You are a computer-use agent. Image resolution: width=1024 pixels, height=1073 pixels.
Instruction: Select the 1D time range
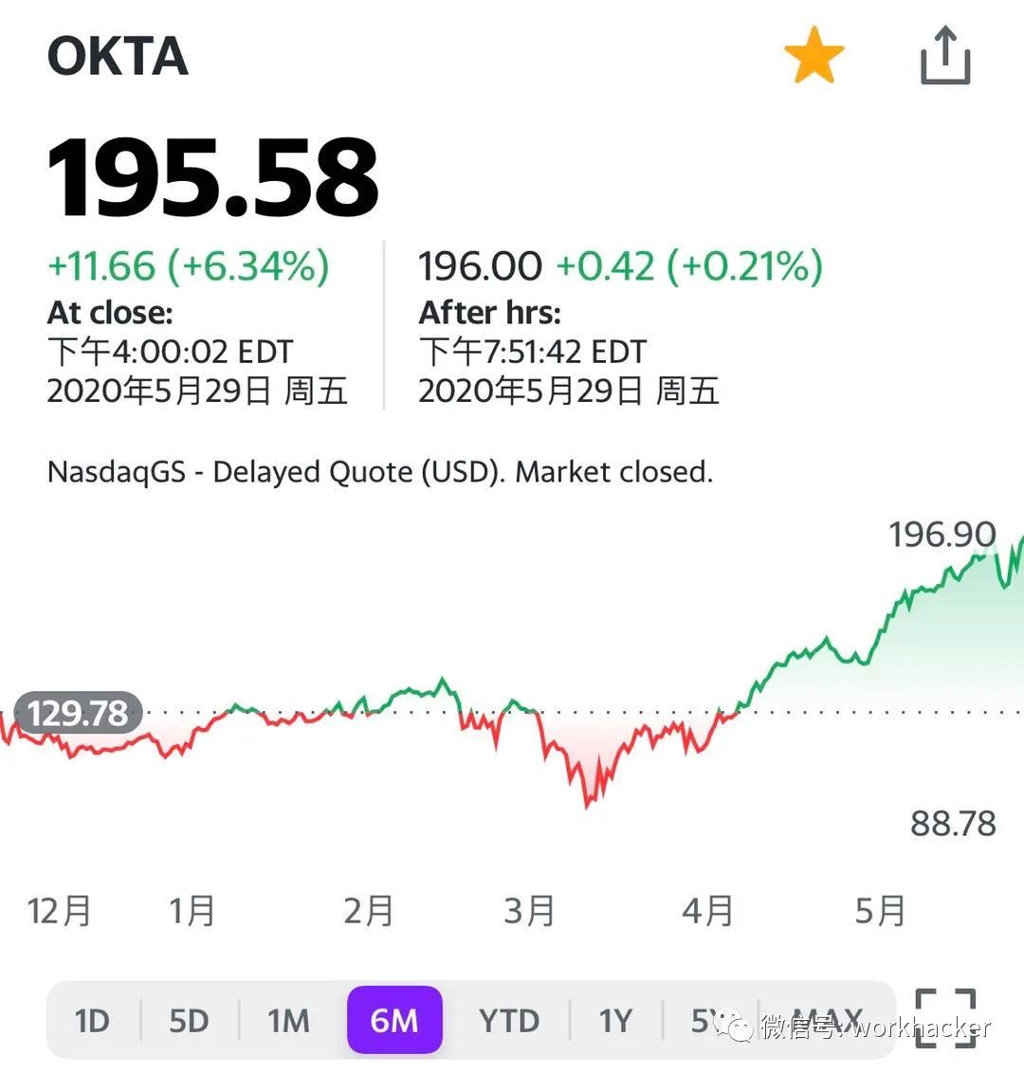pos(92,1021)
